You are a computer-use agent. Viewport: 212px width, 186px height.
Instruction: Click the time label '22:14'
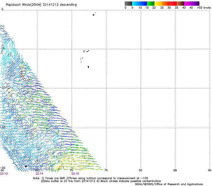[x=39, y=174]
